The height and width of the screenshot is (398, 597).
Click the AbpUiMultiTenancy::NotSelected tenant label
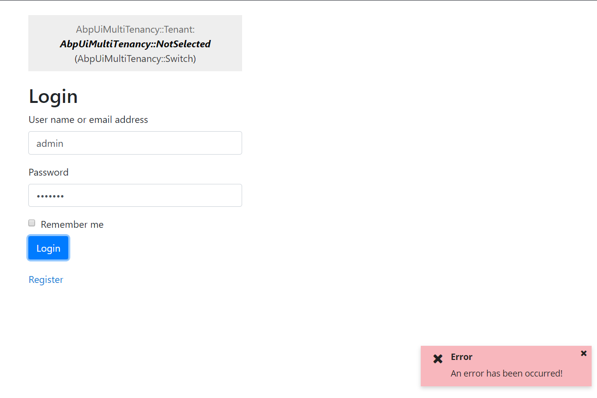tap(135, 44)
